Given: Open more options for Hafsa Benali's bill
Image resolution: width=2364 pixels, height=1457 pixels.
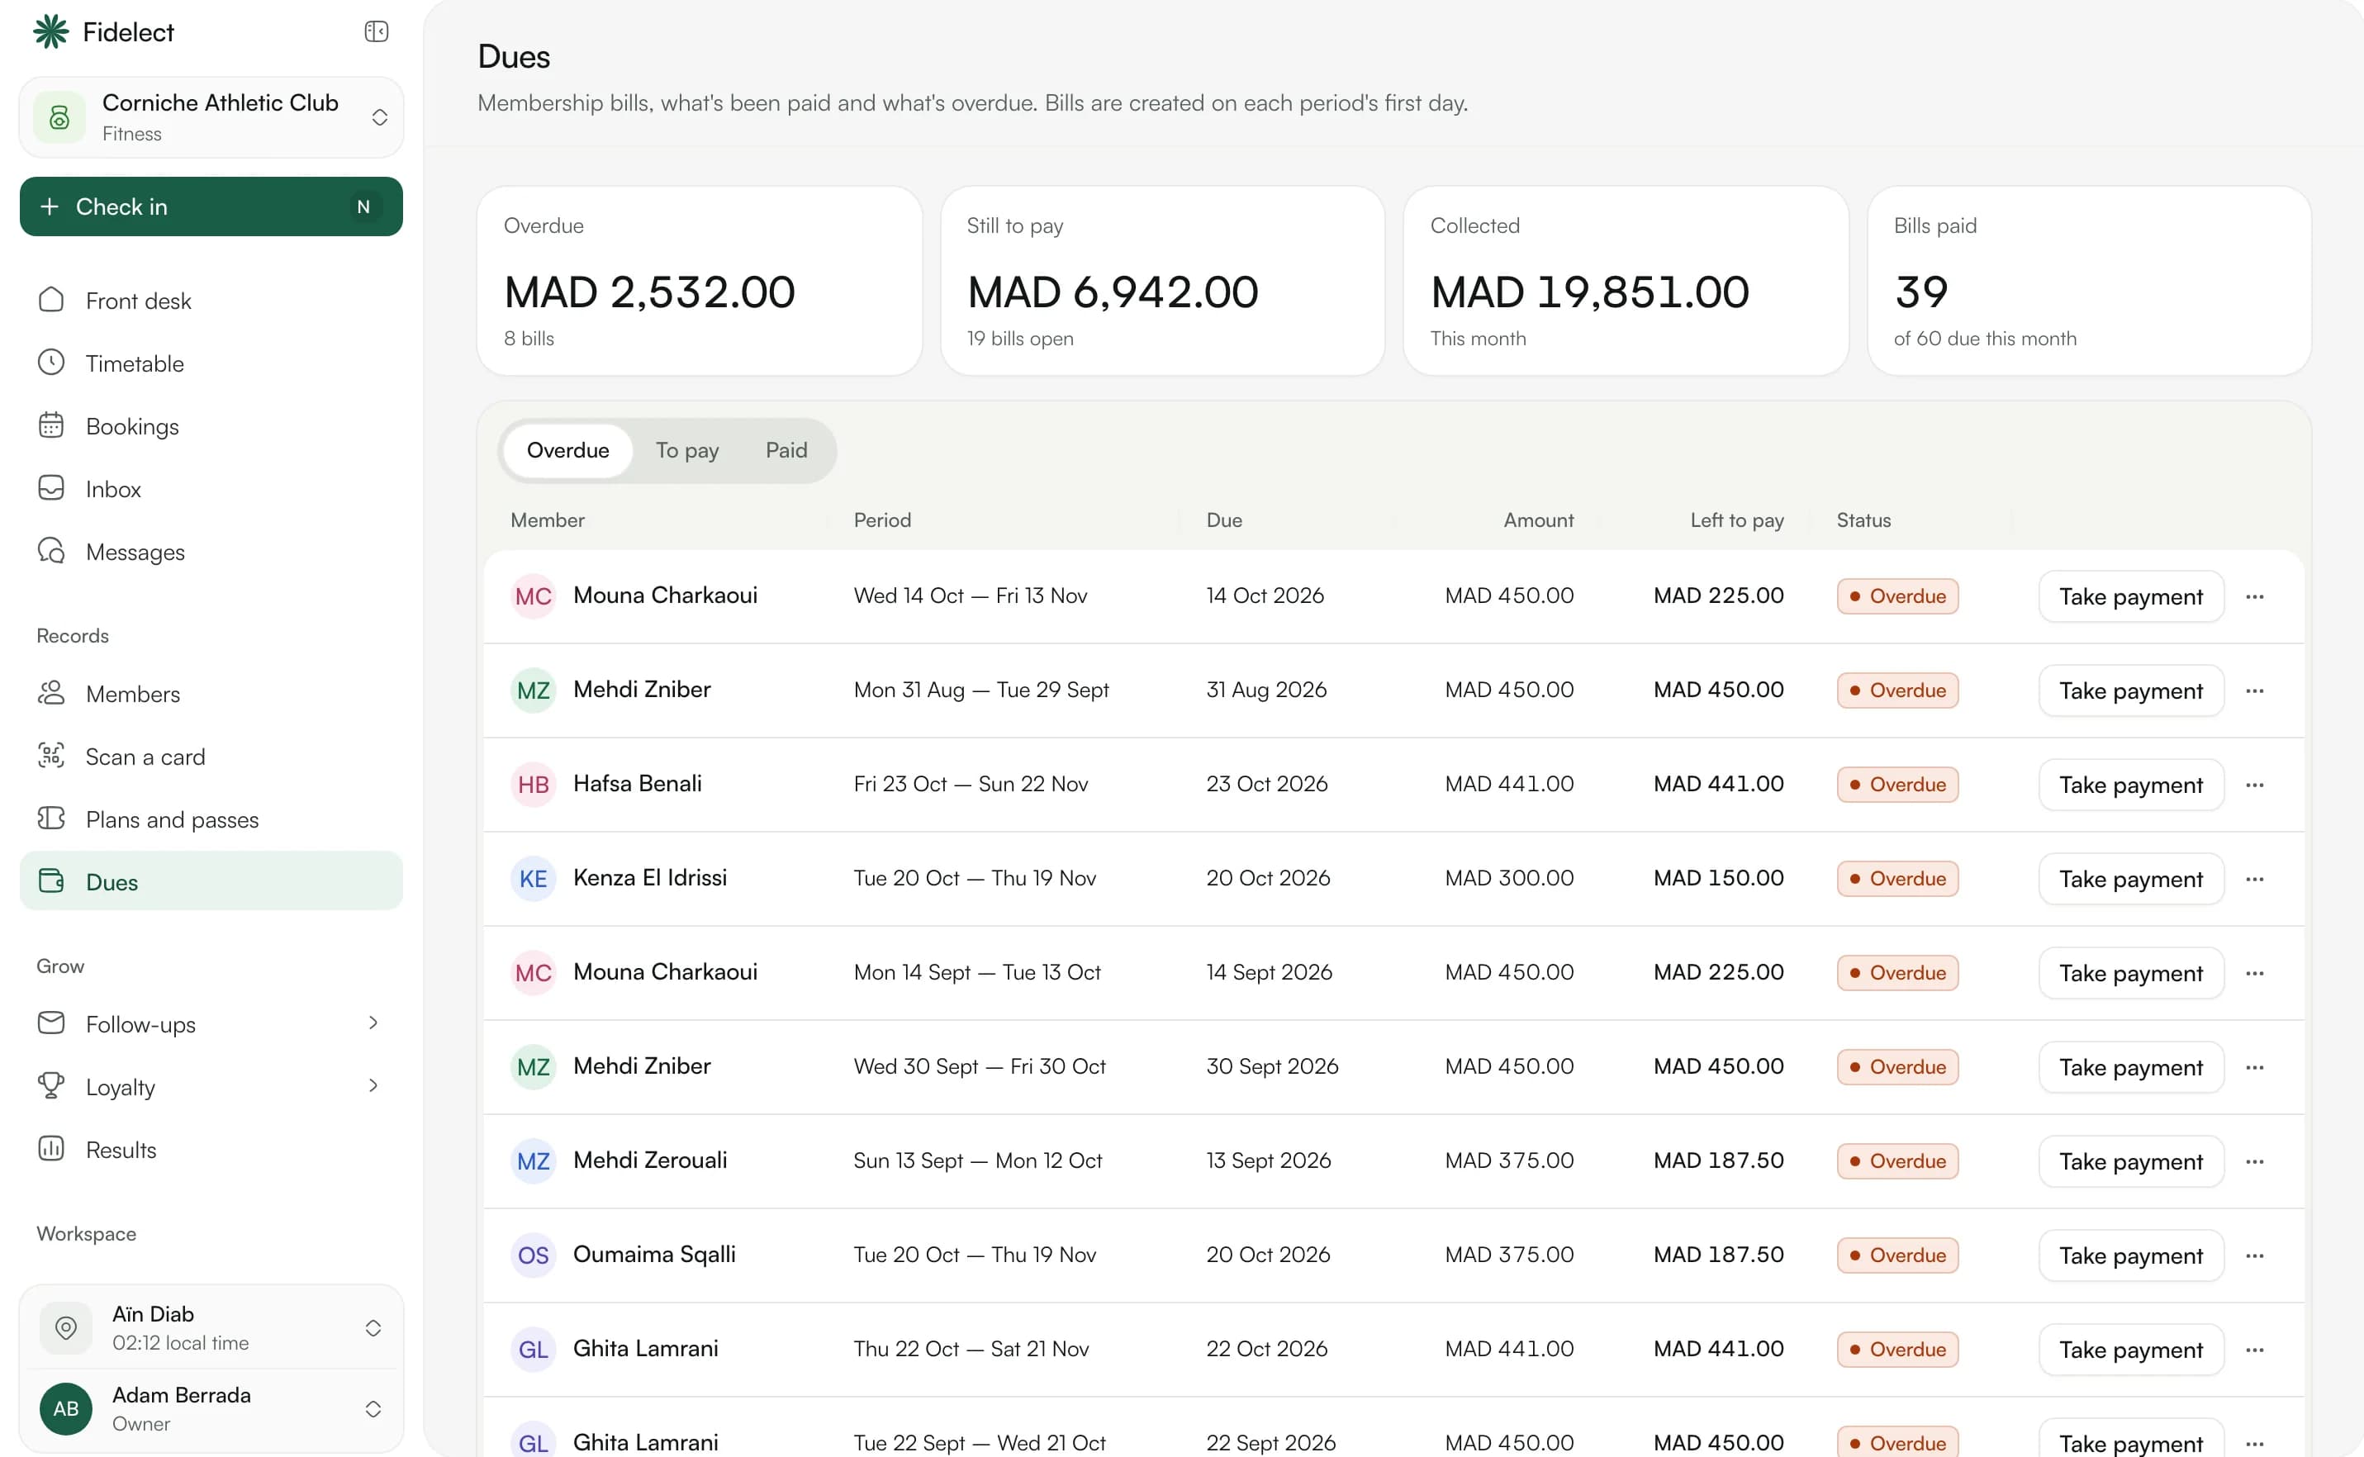Looking at the screenshot, I should click(2254, 785).
